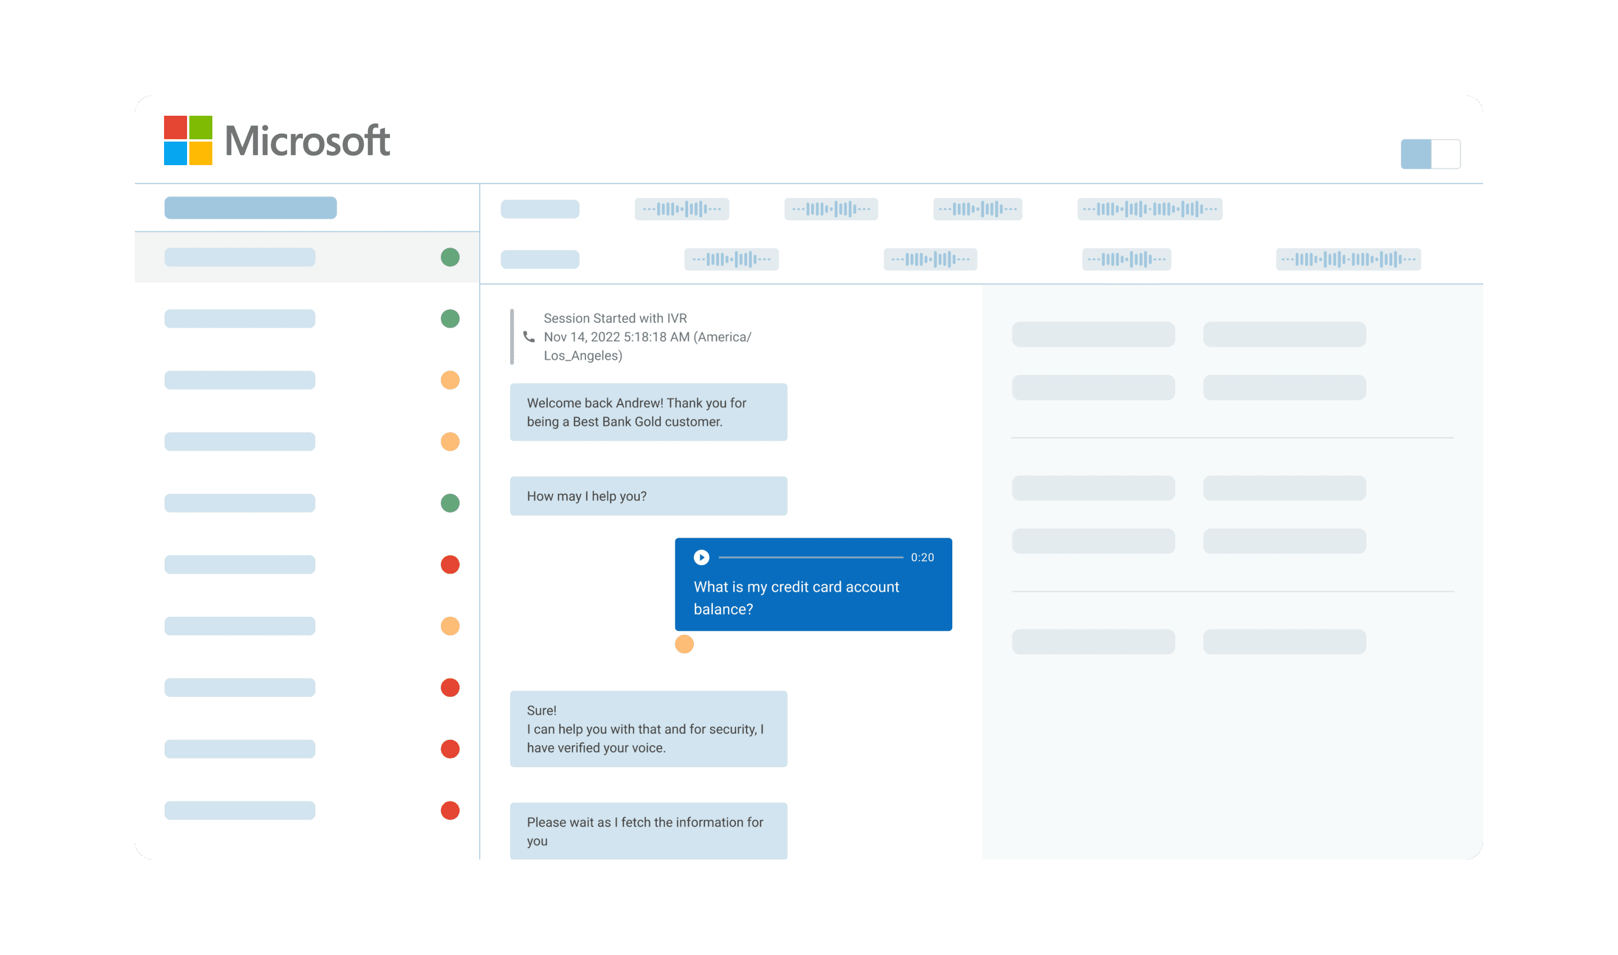
Task: Click the orange sentiment dot below the blue message
Action: pyautogui.click(x=684, y=644)
